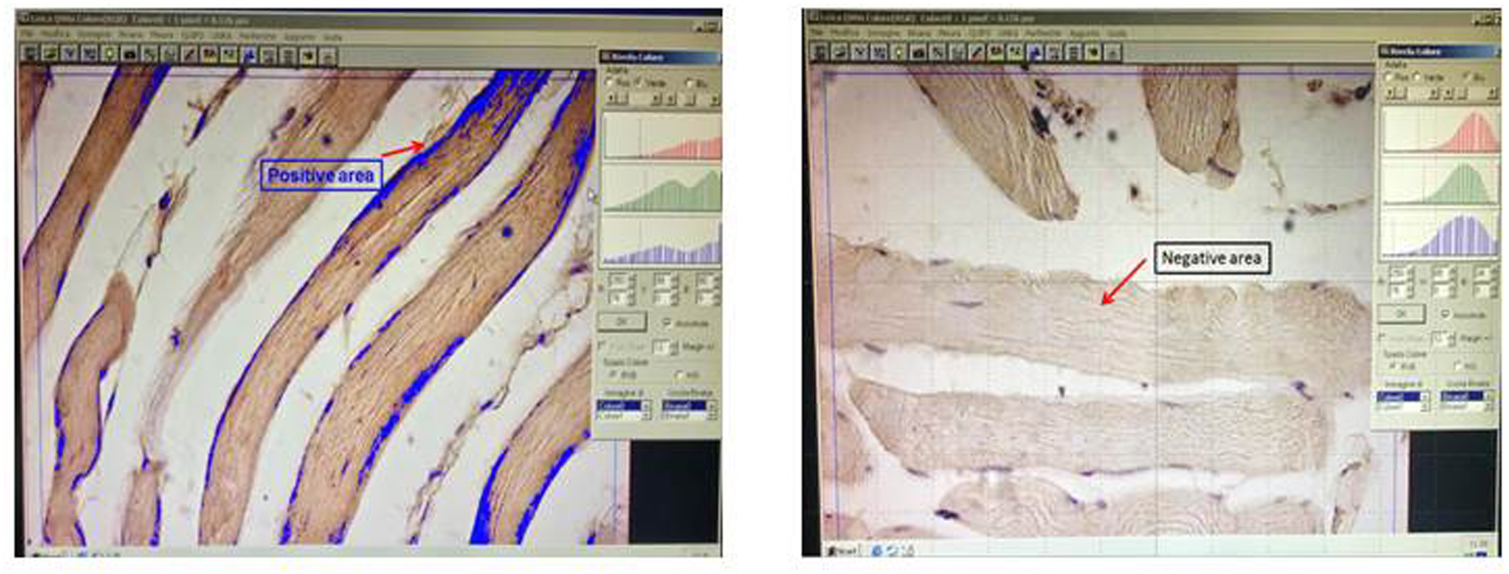Select highlighted entry in right panel's image list
The height and width of the screenshot is (574, 1509).
1398,396
